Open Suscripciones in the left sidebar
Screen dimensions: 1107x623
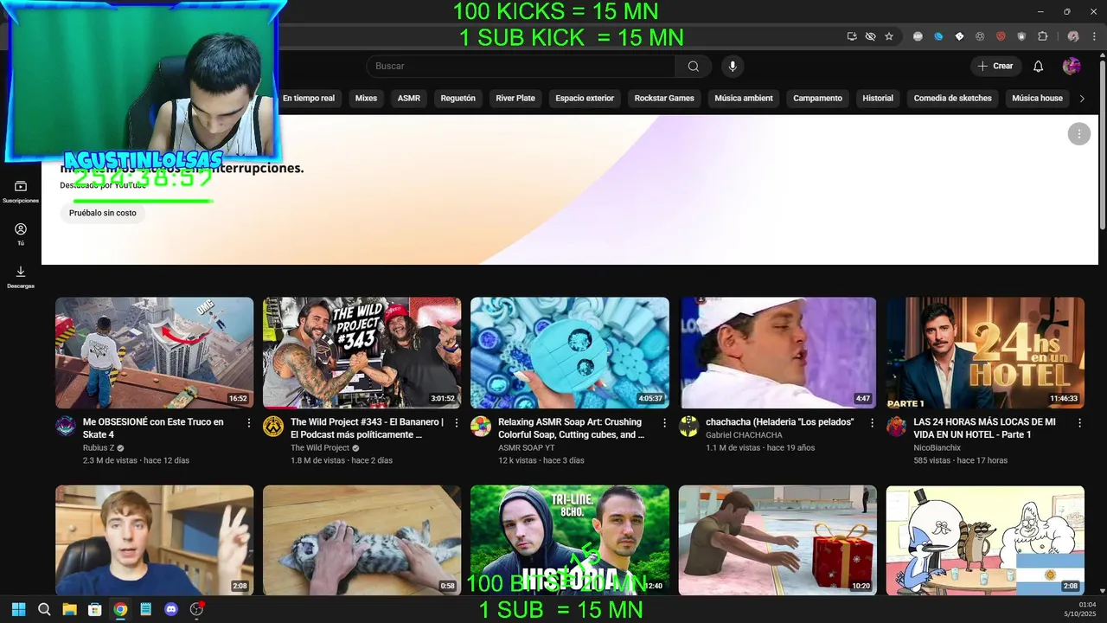click(x=21, y=192)
